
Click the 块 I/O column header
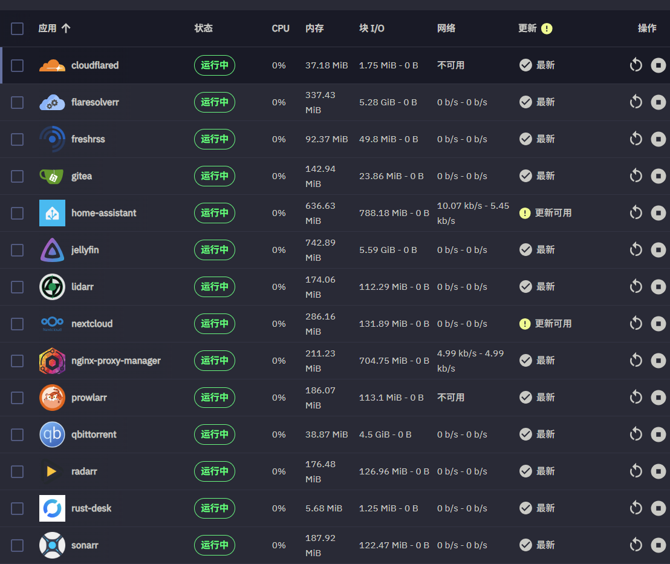[x=371, y=28]
